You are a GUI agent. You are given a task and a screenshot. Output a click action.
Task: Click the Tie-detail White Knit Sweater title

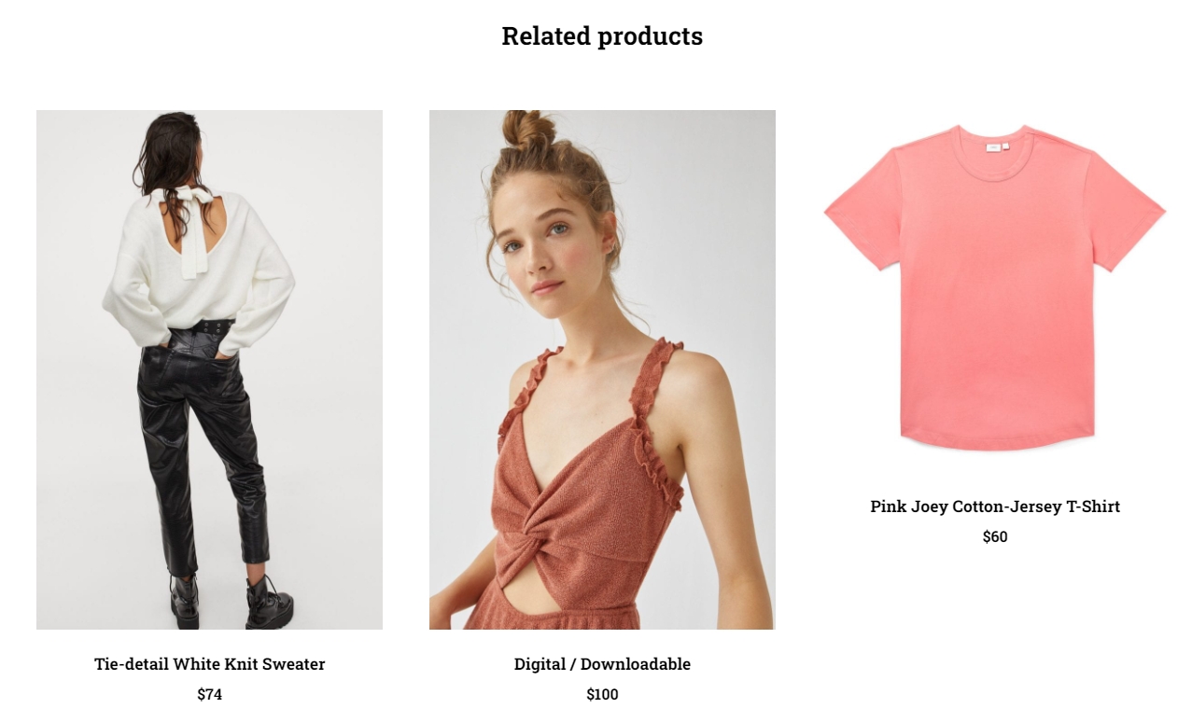coord(209,664)
